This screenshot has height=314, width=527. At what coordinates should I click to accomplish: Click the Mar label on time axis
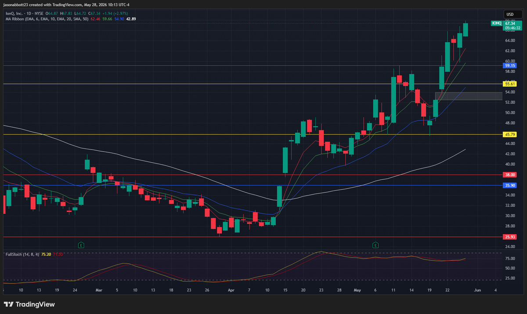99,290
